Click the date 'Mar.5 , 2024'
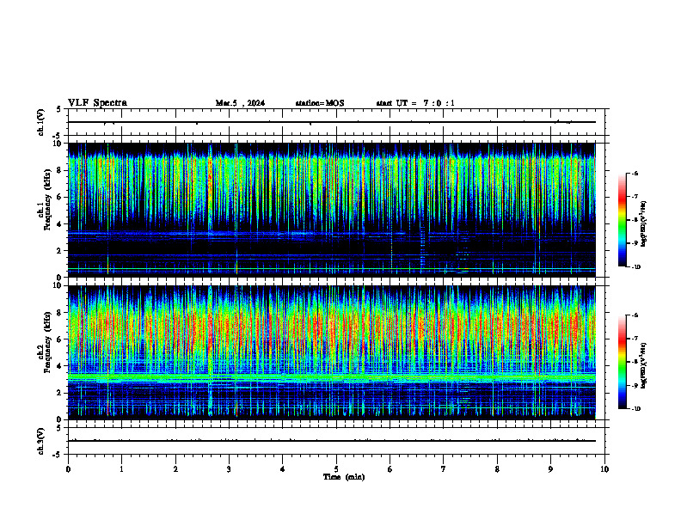This screenshot has width=681, height=526. point(240,103)
